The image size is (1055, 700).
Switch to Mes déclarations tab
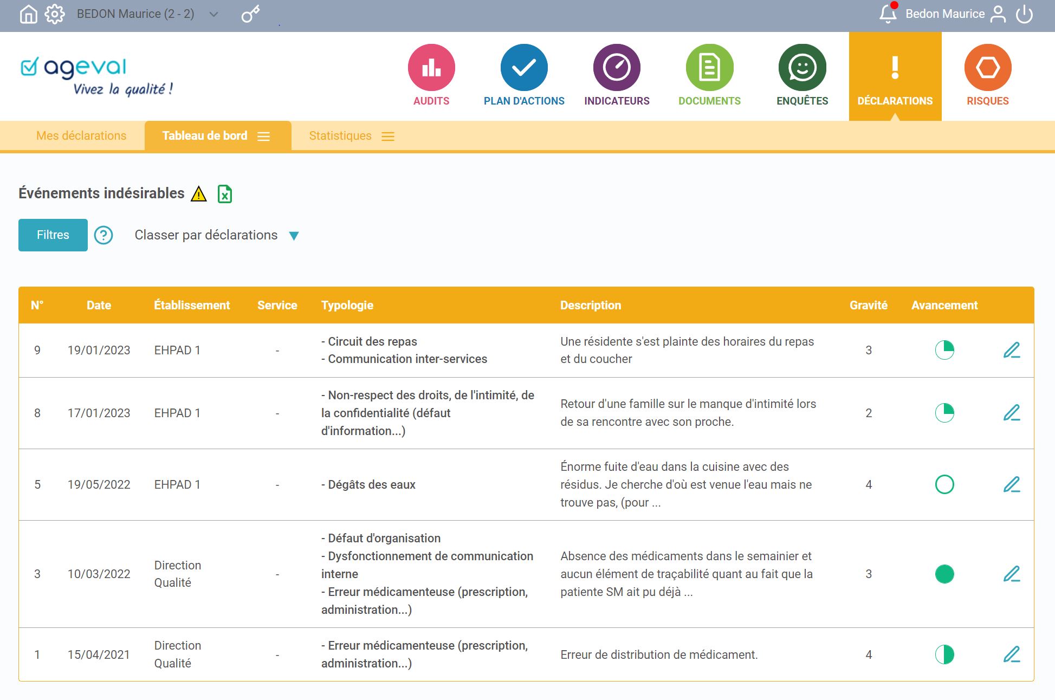[x=82, y=135]
